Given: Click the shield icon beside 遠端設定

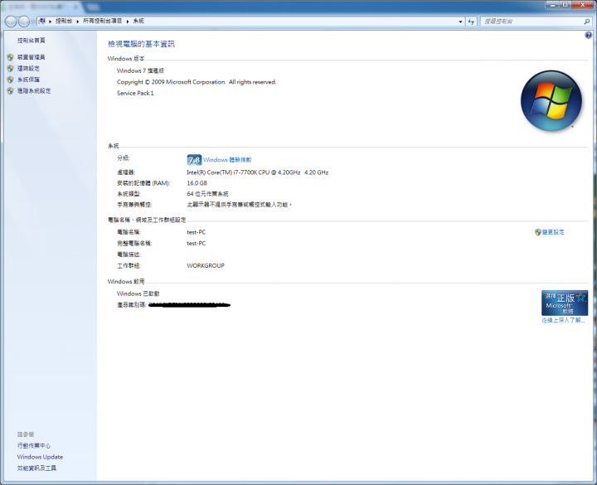Looking at the screenshot, I should (10, 69).
